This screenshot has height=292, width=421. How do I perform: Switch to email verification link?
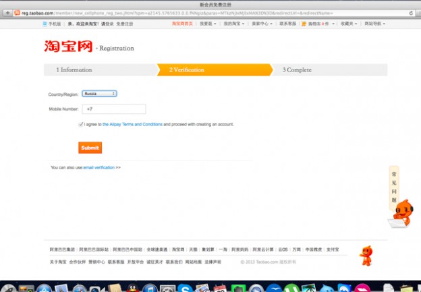pyautogui.click(x=99, y=167)
